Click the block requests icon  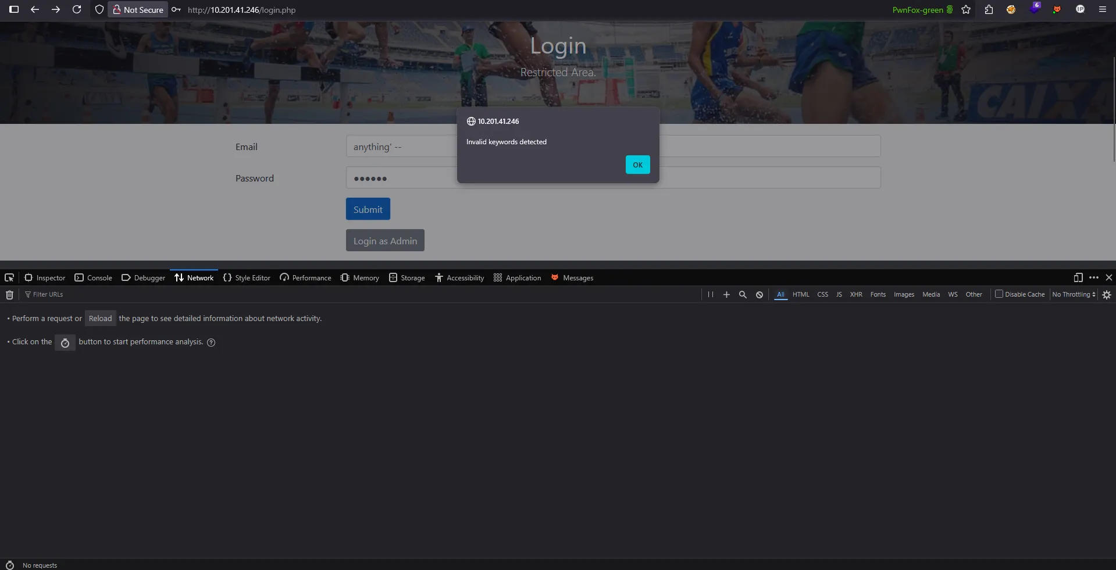[x=759, y=294]
